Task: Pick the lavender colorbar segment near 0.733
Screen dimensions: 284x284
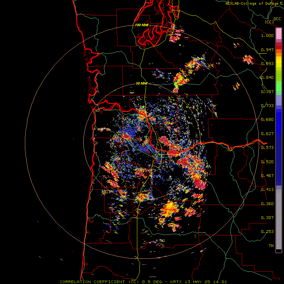Action: click(279, 100)
